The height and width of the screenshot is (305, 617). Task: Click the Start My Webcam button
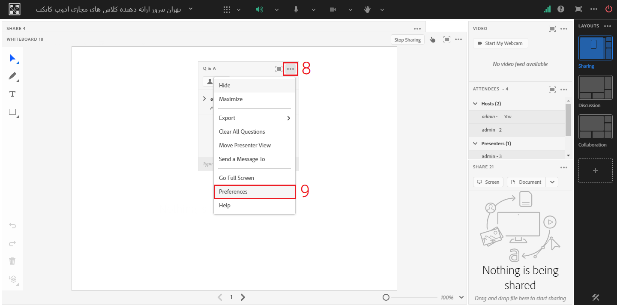tap(500, 43)
